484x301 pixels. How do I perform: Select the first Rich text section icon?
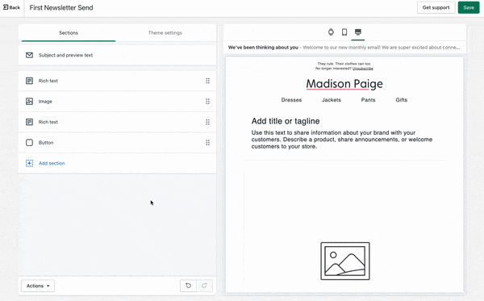click(x=29, y=81)
